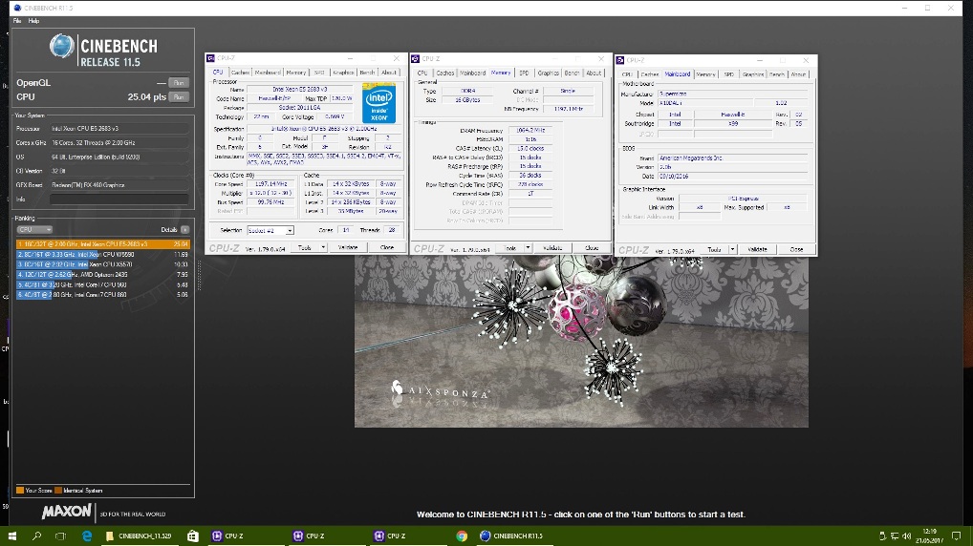Click the Cinebench title bar app icon
Screen dimensions: 973x546
coord(17,8)
